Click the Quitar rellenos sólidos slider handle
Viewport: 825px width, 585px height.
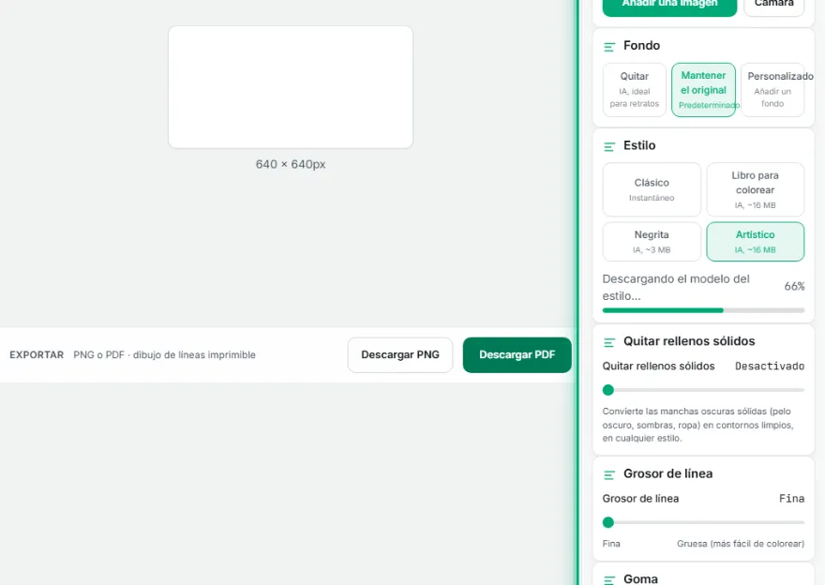click(x=608, y=390)
